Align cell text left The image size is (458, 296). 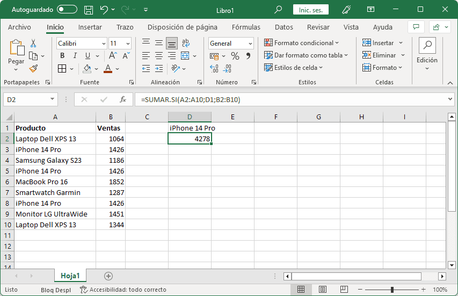(x=146, y=55)
